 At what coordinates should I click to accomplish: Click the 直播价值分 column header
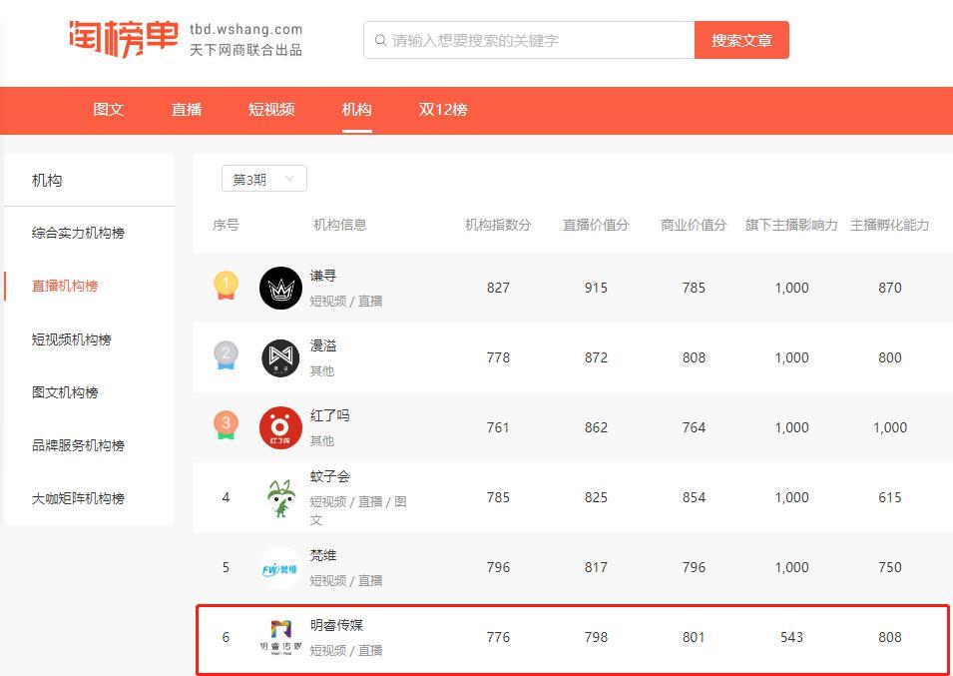pos(596,225)
